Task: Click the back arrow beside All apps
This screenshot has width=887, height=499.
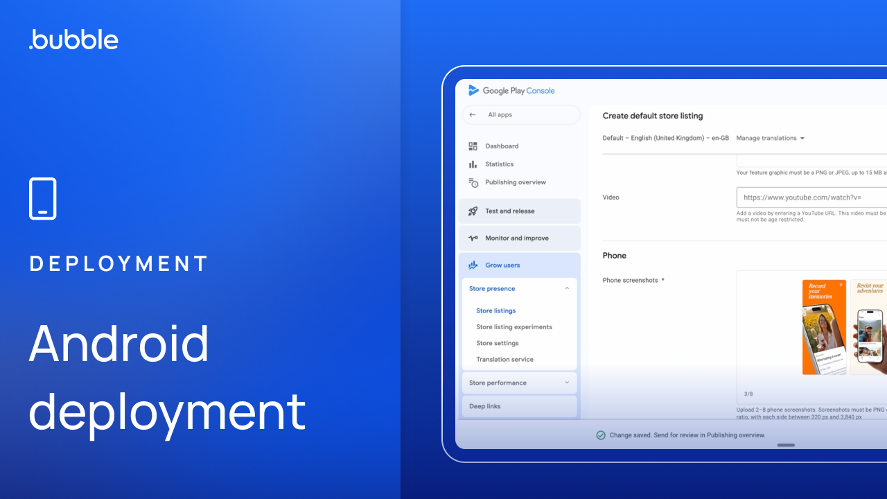Action: pyautogui.click(x=473, y=115)
